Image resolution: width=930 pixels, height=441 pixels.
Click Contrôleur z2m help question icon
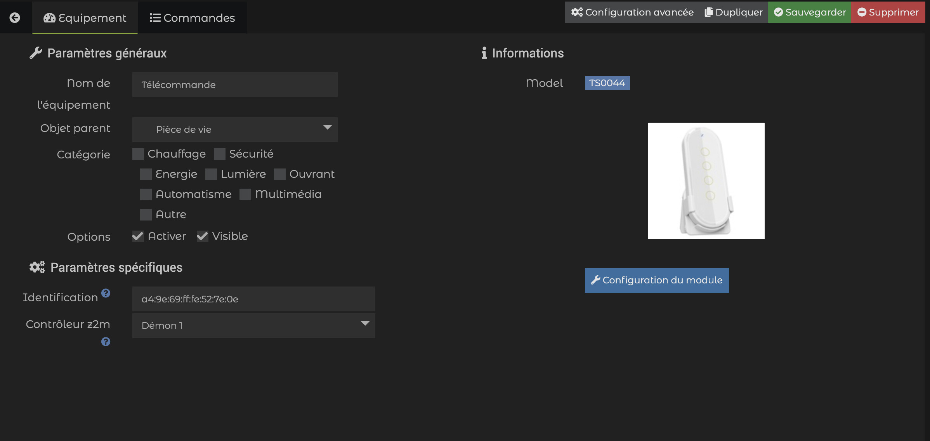point(106,342)
